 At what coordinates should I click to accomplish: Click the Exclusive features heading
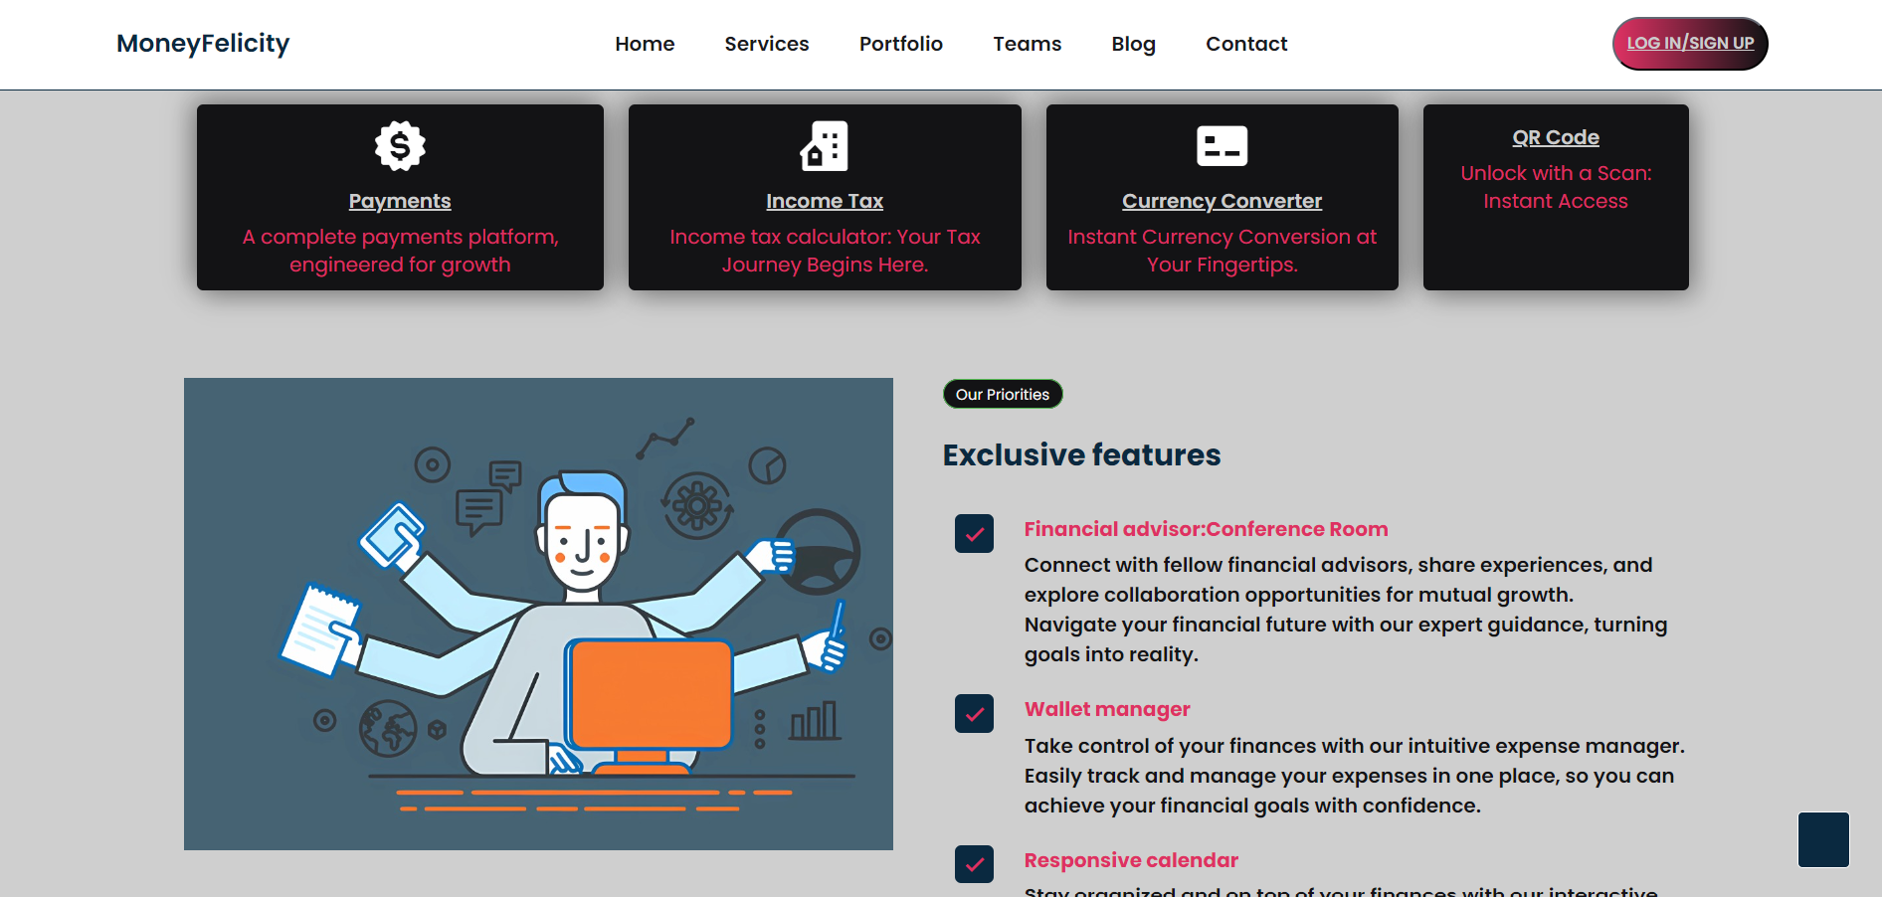click(x=1081, y=454)
